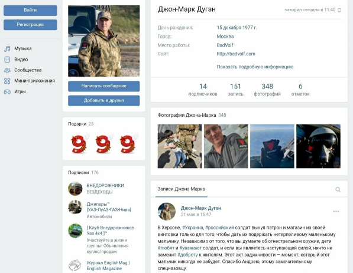Search posts with the magnifier icon
The height and width of the screenshot is (273, 353).
click(338, 189)
